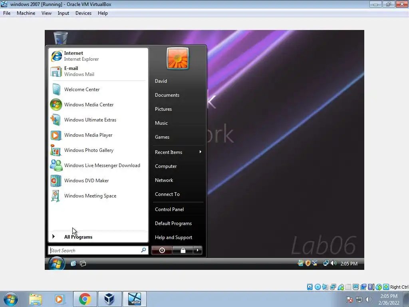Click the Right Ctrl host key indicator

[x=399, y=287]
